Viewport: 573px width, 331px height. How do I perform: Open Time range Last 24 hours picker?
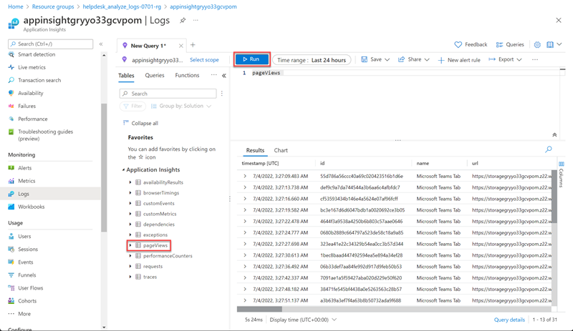tap(312, 60)
